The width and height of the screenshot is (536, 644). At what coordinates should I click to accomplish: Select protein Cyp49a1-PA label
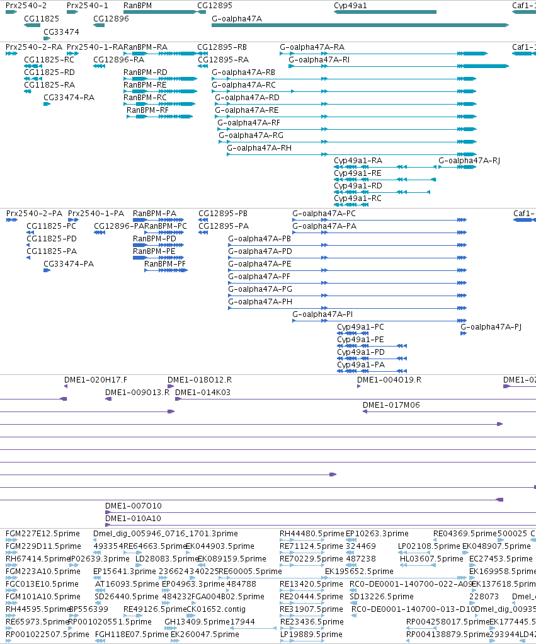coord(361,365)
